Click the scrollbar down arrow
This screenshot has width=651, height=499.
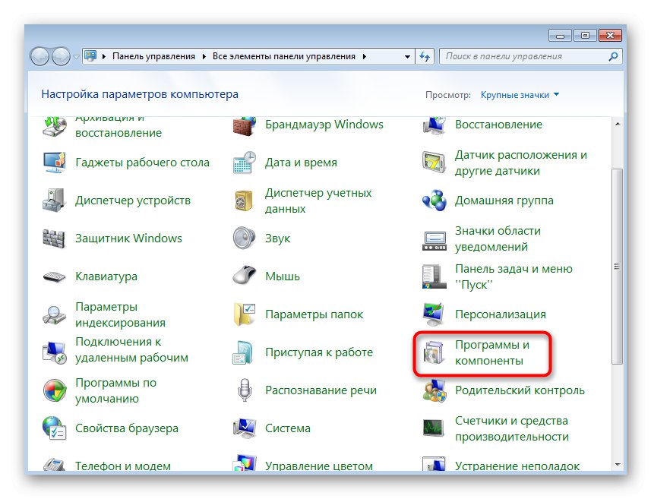click(x=618, y=465)
